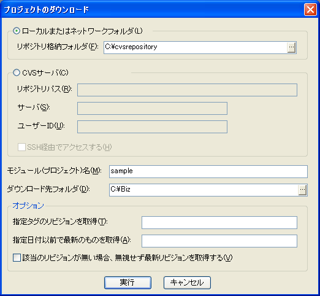Select the ローカルまたはネットワークフォルダ radio button
The height and width of the screenshot is (296, 320).
coord(17,31)
